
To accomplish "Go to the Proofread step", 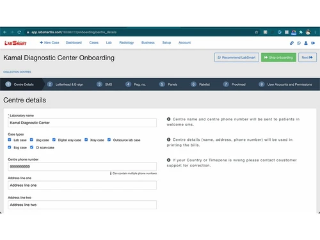I will (x=239, y=84).
